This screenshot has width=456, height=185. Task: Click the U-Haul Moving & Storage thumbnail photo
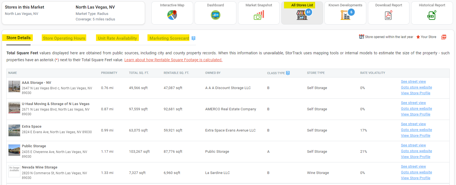[14, 108]
